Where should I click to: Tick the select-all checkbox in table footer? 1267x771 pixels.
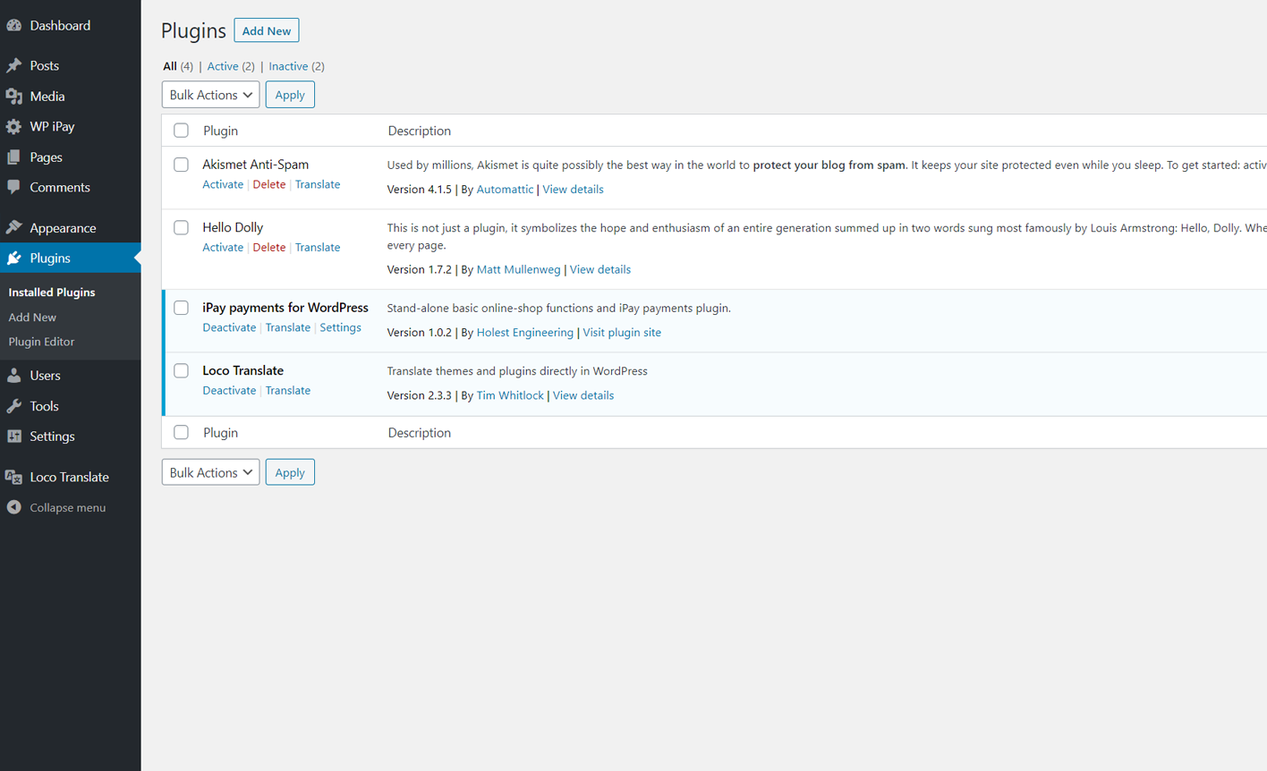point(181,432)
